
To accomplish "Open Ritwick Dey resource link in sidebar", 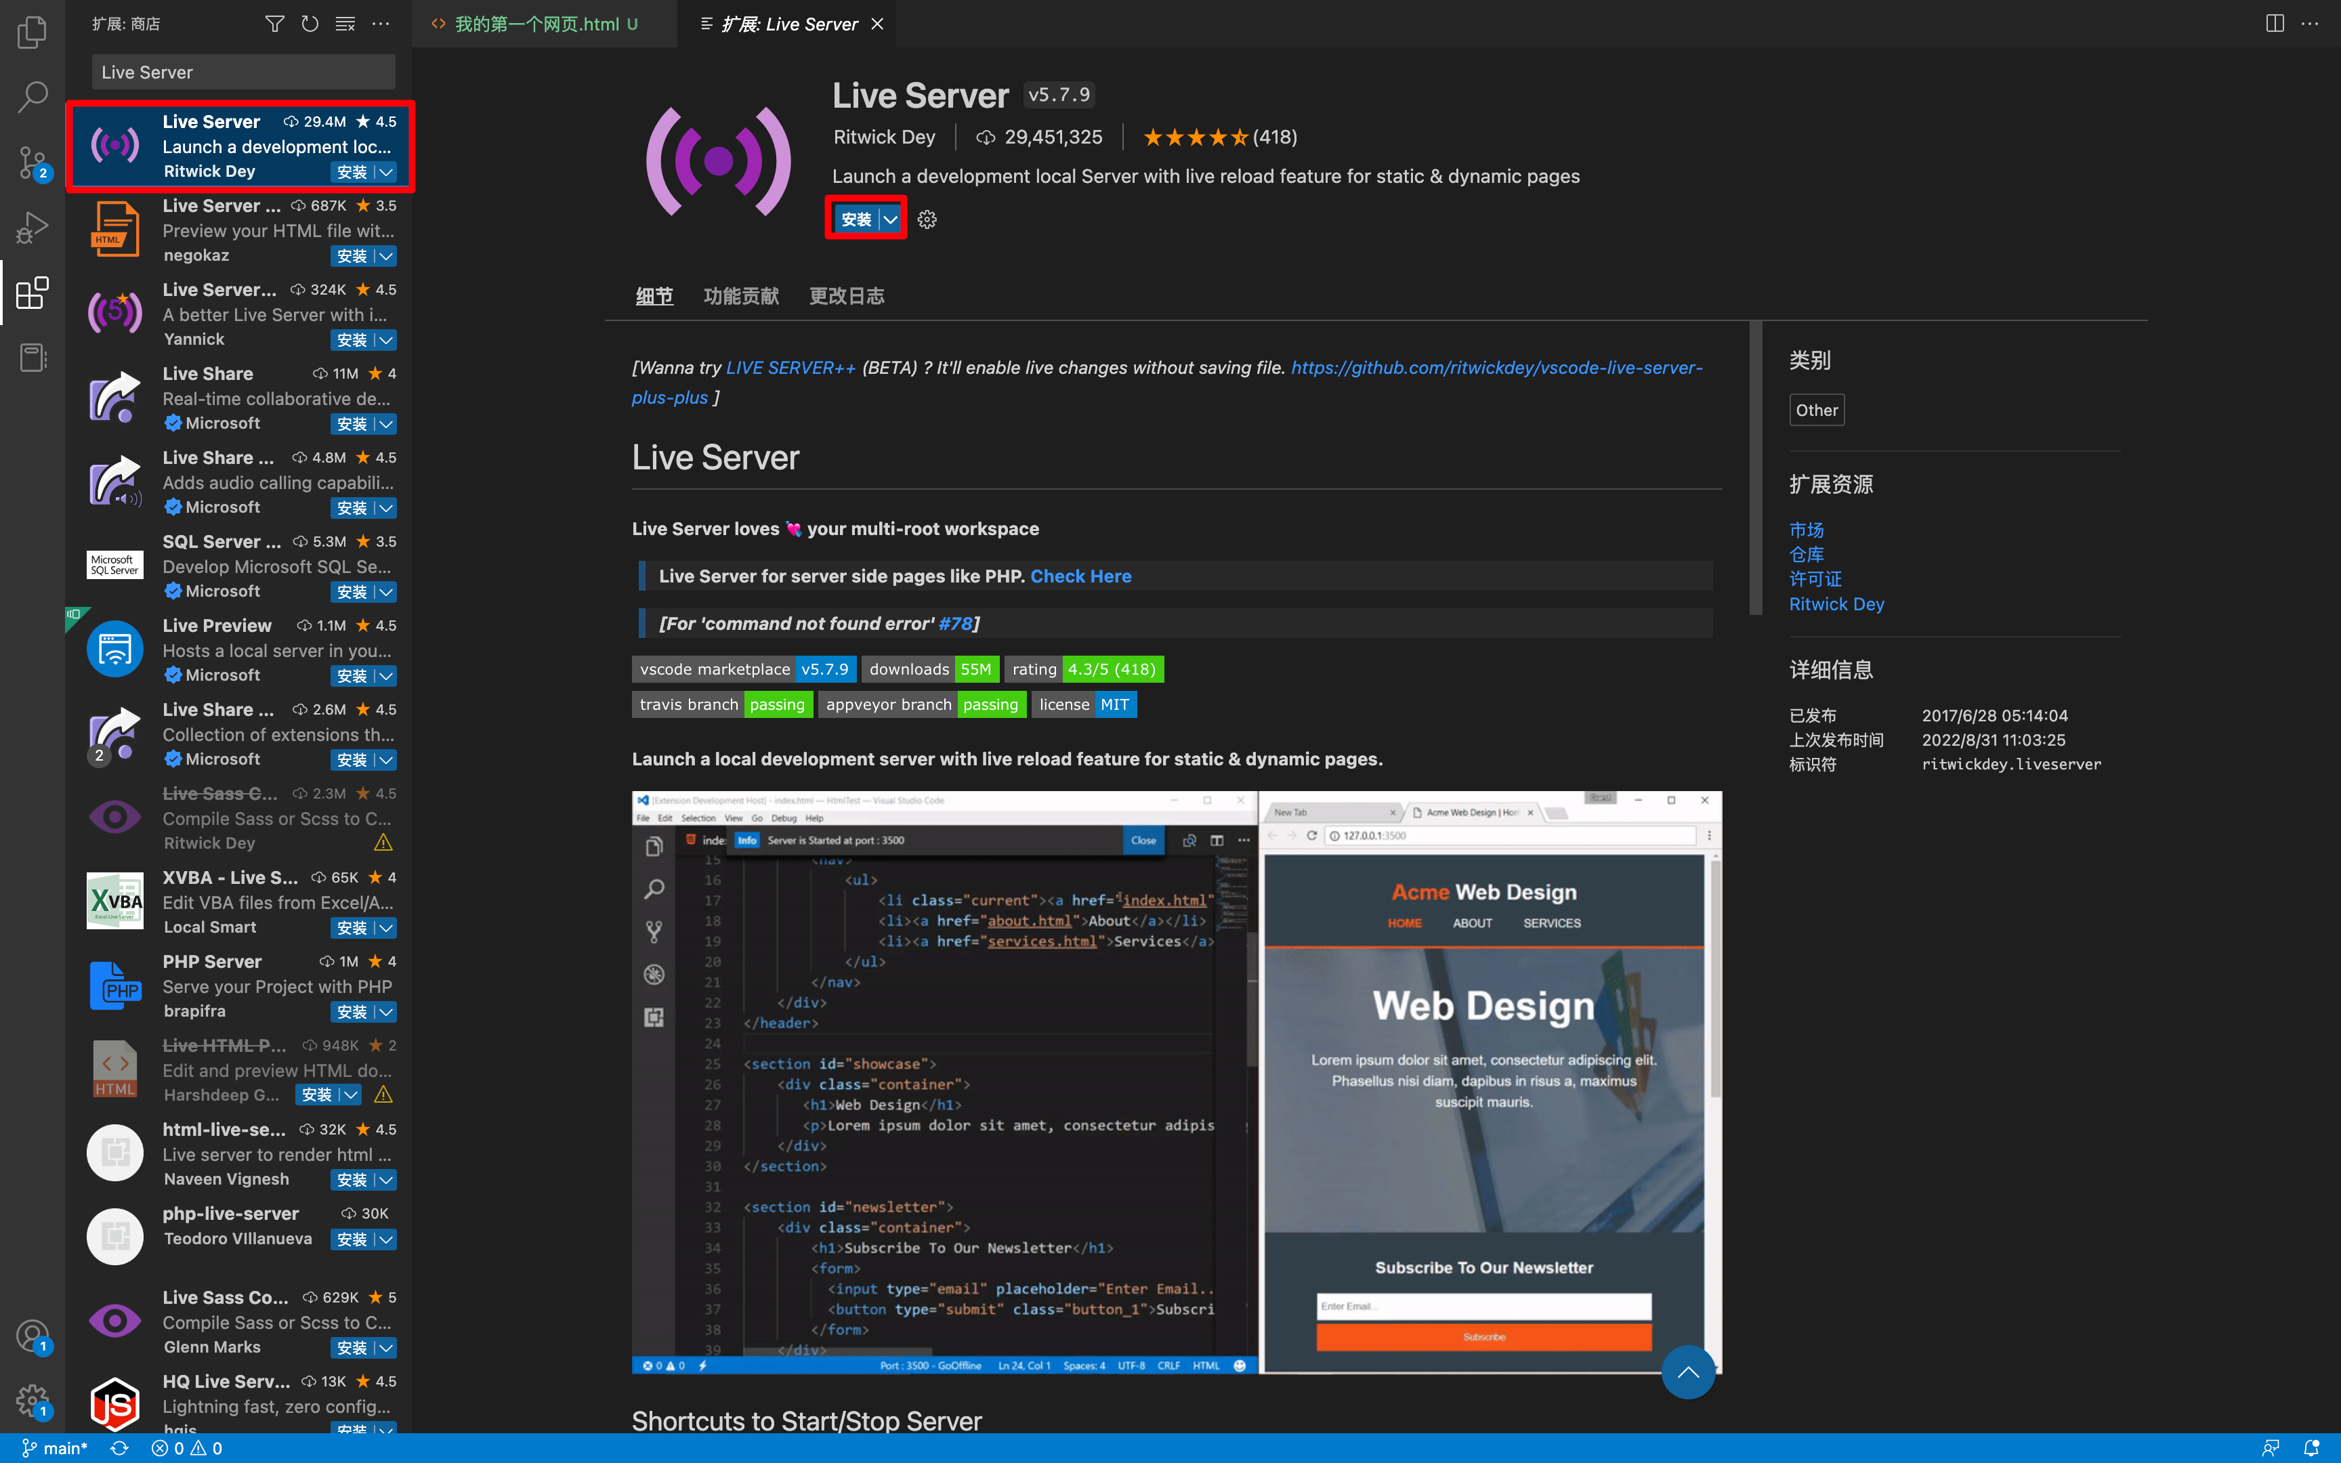I will (1836, 603).
